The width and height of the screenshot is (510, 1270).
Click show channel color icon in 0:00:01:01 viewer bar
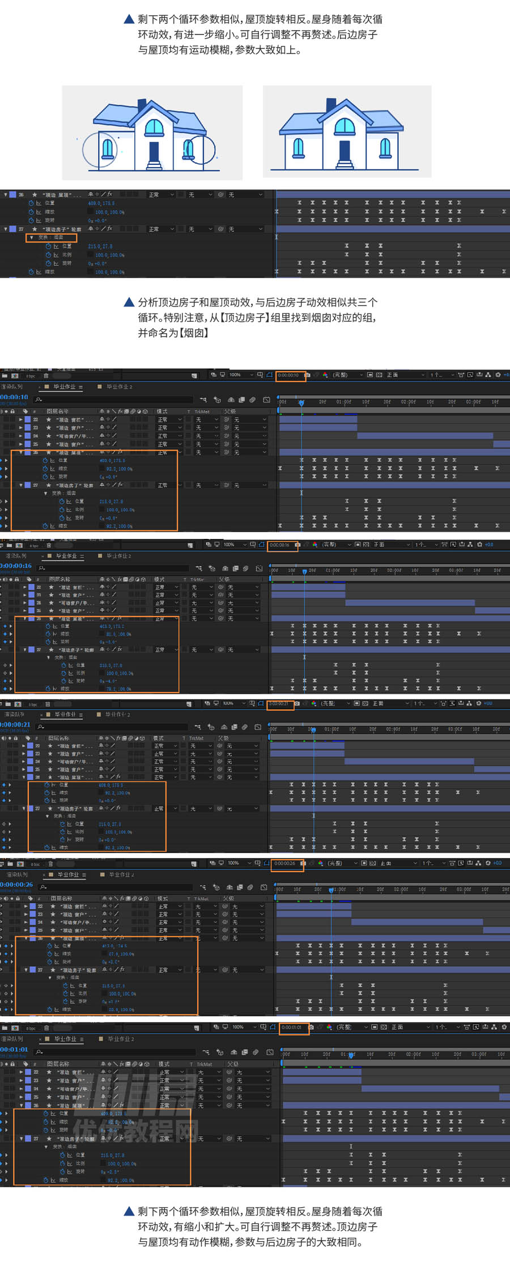click(x=329, y=1027)
